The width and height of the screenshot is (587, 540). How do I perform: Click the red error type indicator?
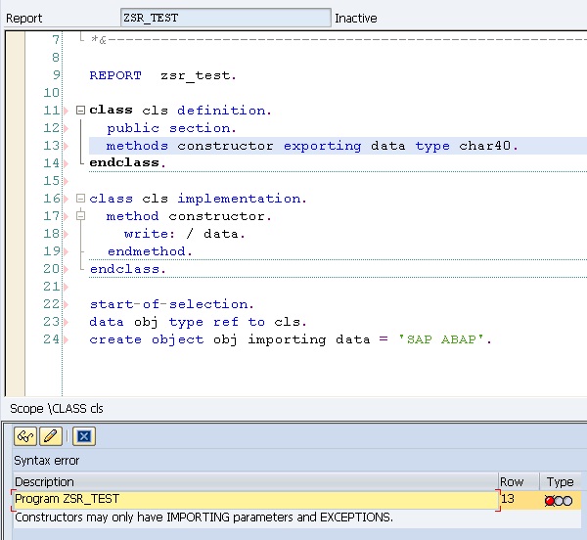tap(552, 500)
